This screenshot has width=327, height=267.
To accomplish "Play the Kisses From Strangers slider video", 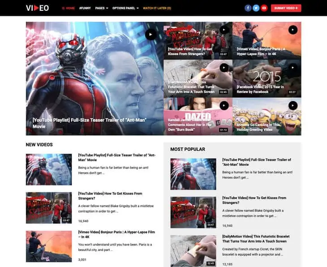I will [224, 30].
